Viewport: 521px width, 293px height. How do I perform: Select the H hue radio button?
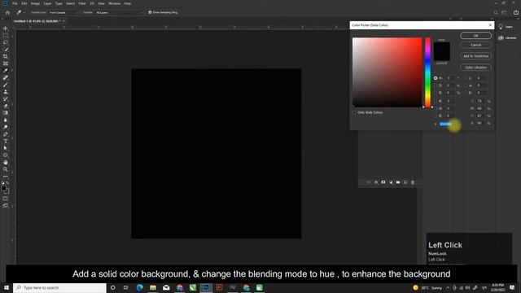[x=436, y=78]
